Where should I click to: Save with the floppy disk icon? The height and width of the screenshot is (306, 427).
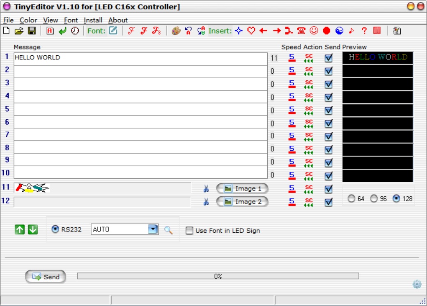click(32, 31)
